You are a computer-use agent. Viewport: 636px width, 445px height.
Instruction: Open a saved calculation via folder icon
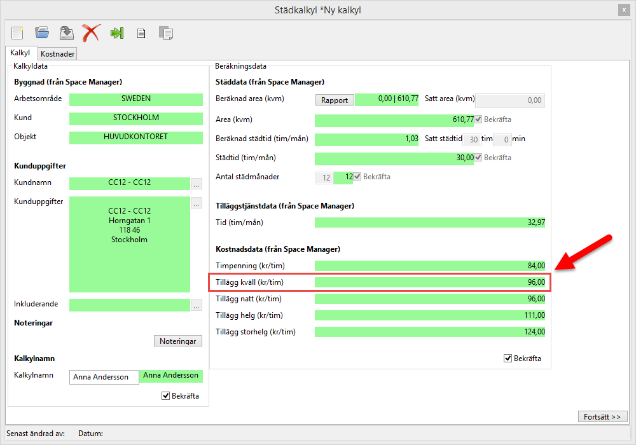click(x=42, y=32)
